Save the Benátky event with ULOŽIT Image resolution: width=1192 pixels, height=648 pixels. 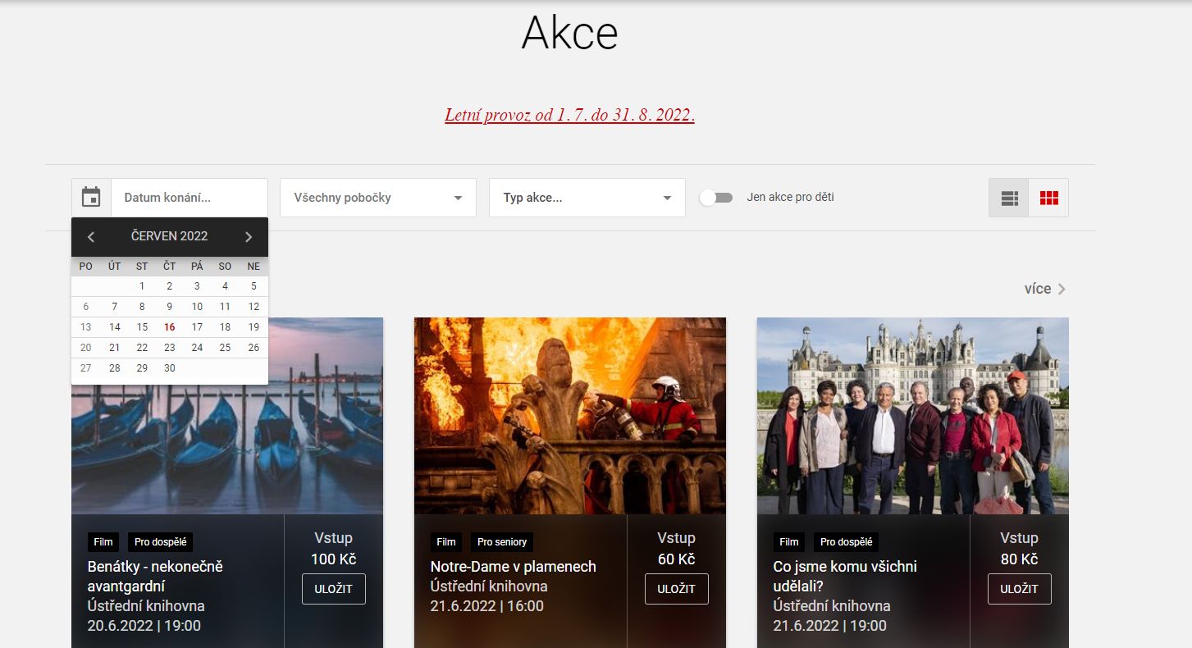(x=333, y=589)
